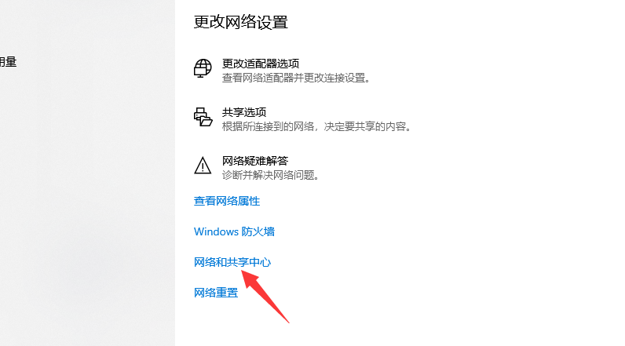Image resolution: width=625 pixels, height=346 pixels.
Task: Click the 更改网络设置 section heading
Action: point(241,22)
